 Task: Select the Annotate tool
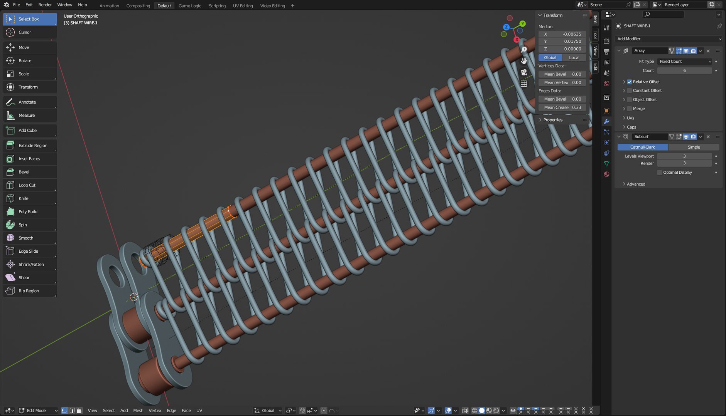coord(30,102)
